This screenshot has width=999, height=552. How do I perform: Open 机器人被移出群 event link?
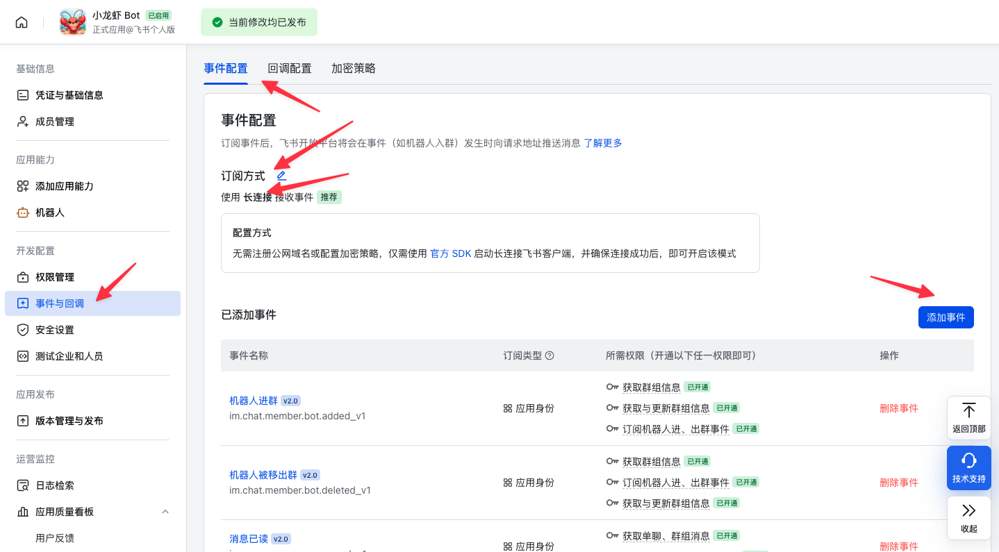[x=263, y=475]
